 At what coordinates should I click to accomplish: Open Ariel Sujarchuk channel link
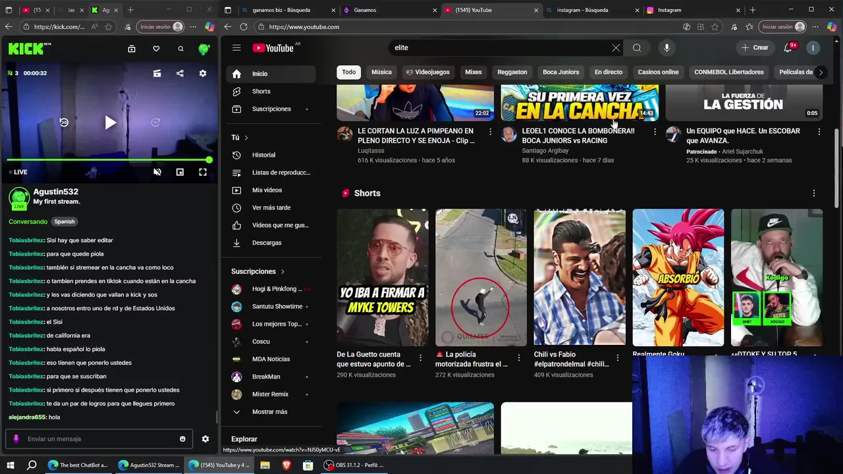tap(742, 151)
